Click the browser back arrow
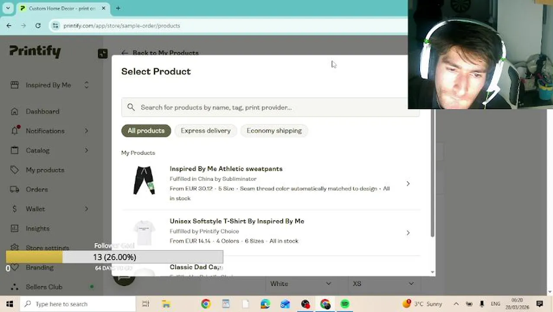This screenshot has width=553, height=312. [x=9, y=26]
